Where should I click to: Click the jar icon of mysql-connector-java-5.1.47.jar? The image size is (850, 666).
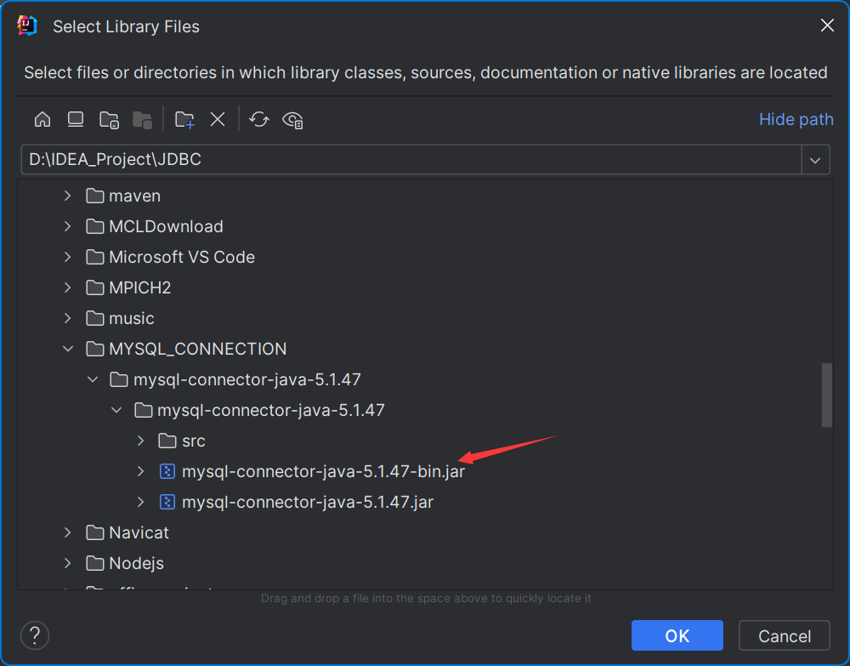tap(167, 502)
